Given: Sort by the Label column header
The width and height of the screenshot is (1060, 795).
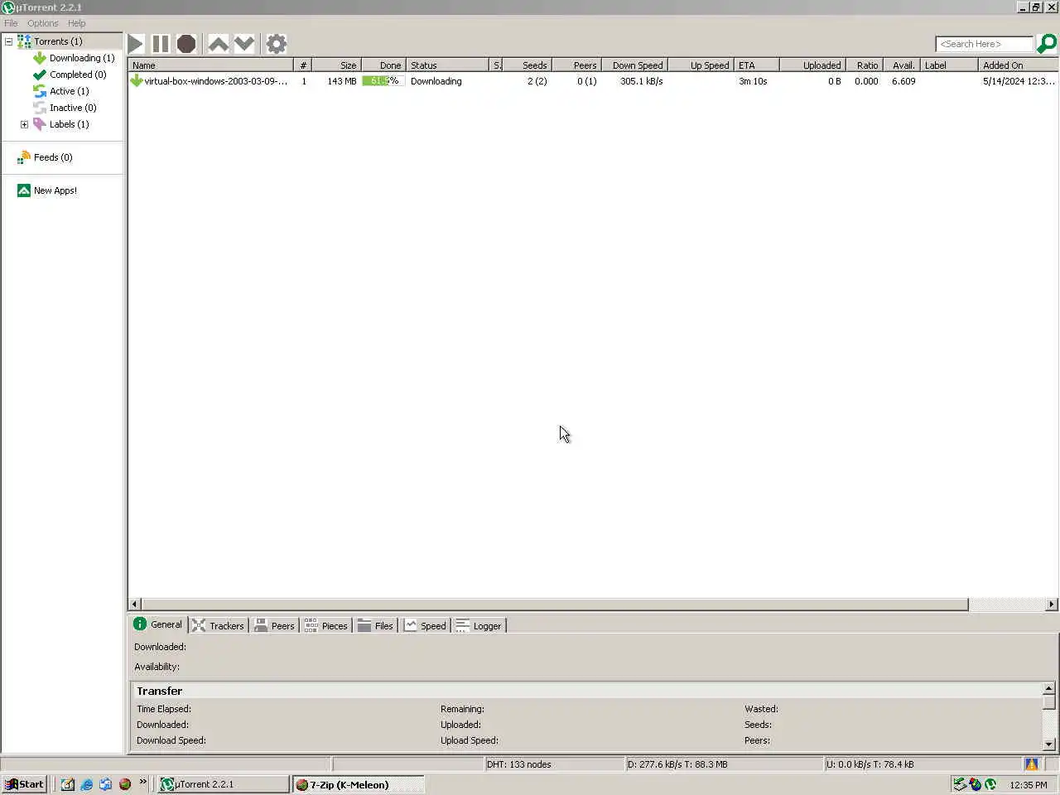Looking at the screenshot, I should coord(949,65).
